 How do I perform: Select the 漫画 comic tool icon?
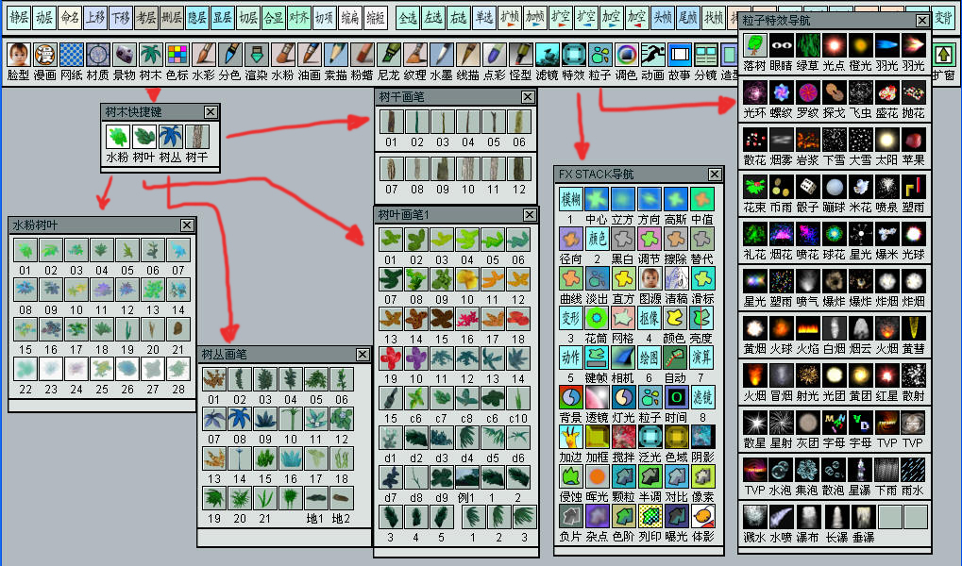click(44, 56)
